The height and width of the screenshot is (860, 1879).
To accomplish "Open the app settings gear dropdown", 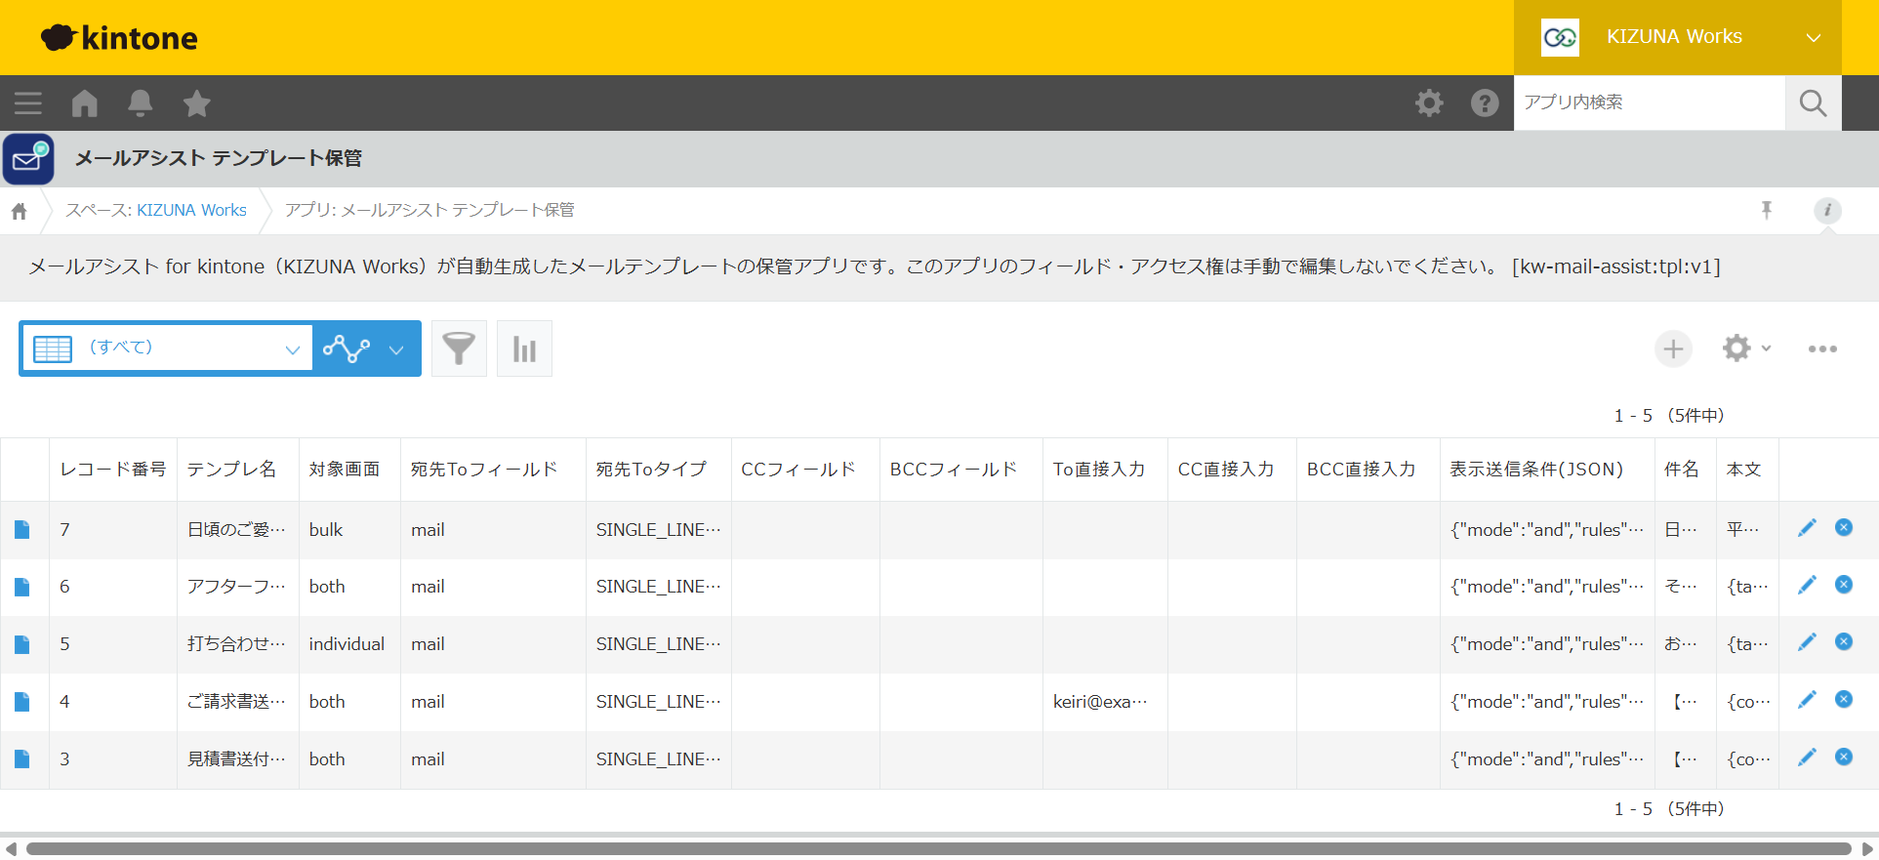I will click(x=1746, y=348).
